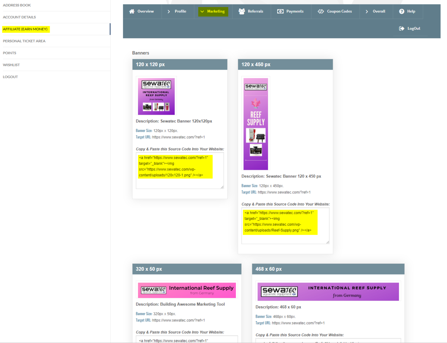
Task: Click the LogOut exit icon
Action: tap(402, 28)
